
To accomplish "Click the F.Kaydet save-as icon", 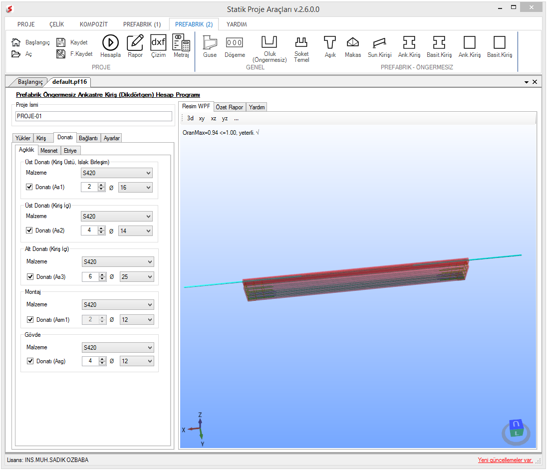I will 61,54.
